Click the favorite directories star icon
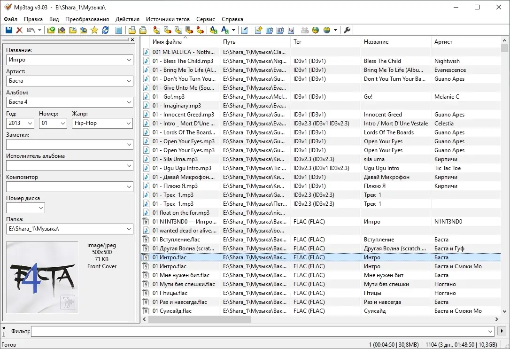 coord(94,30)
